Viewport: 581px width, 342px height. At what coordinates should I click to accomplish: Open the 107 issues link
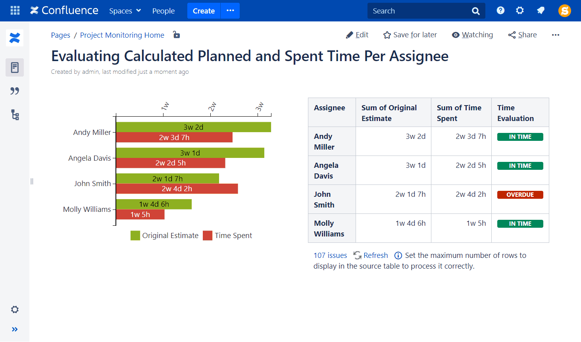coord(330,256)
